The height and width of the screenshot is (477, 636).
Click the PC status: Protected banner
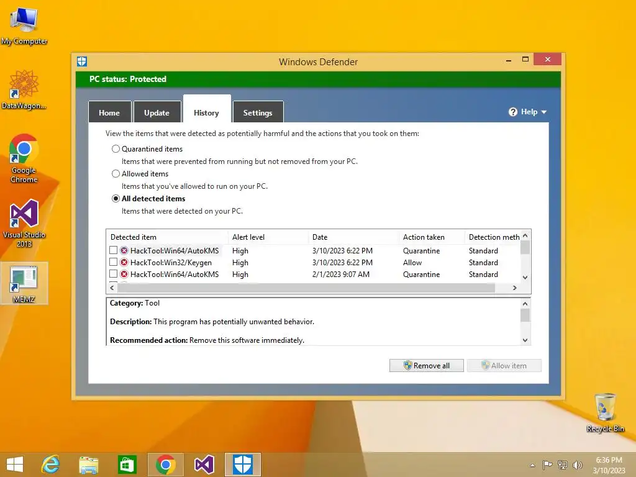tap(318, 79)
